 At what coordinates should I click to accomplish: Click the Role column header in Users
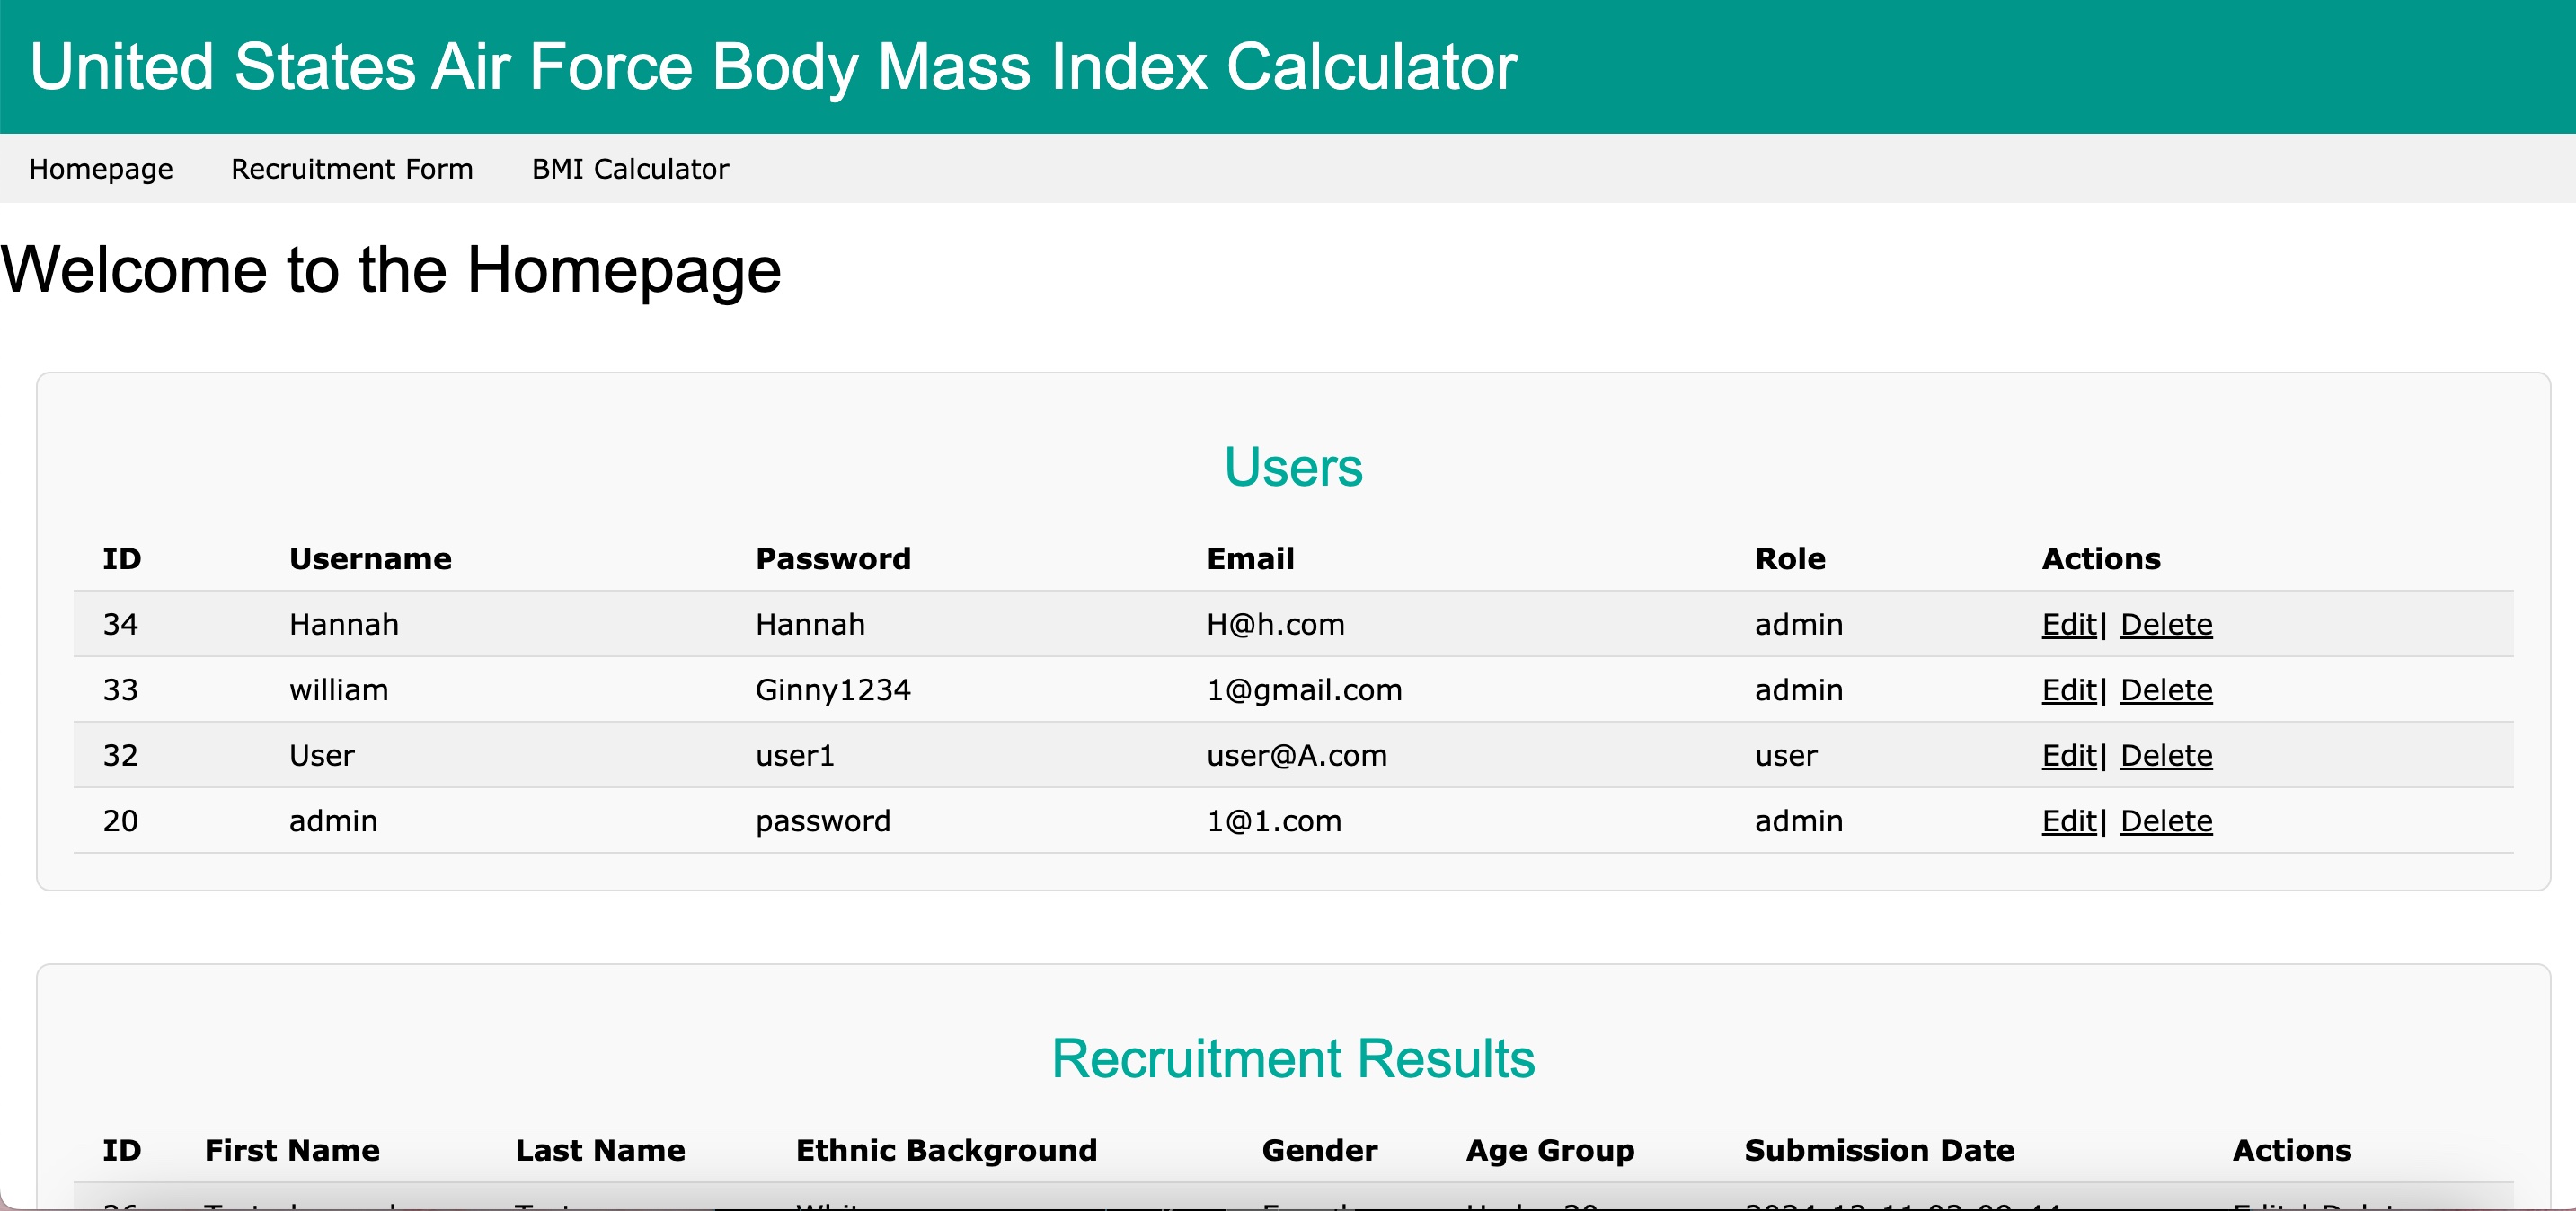(1790, 558)
